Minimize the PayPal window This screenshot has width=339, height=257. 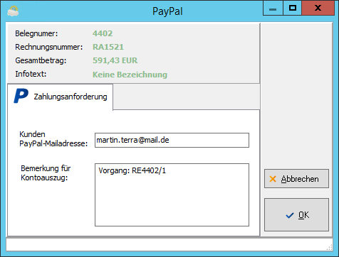tap(273, 9)
